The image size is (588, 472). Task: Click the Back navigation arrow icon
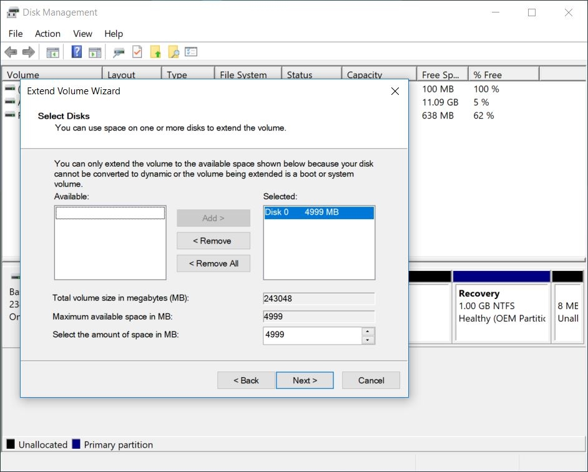11,51
